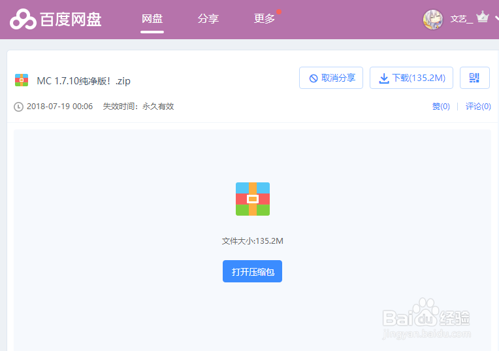Viewport: 499px width, 351px height.
Task: Click the crown membership icon
Action: point(483,16)
